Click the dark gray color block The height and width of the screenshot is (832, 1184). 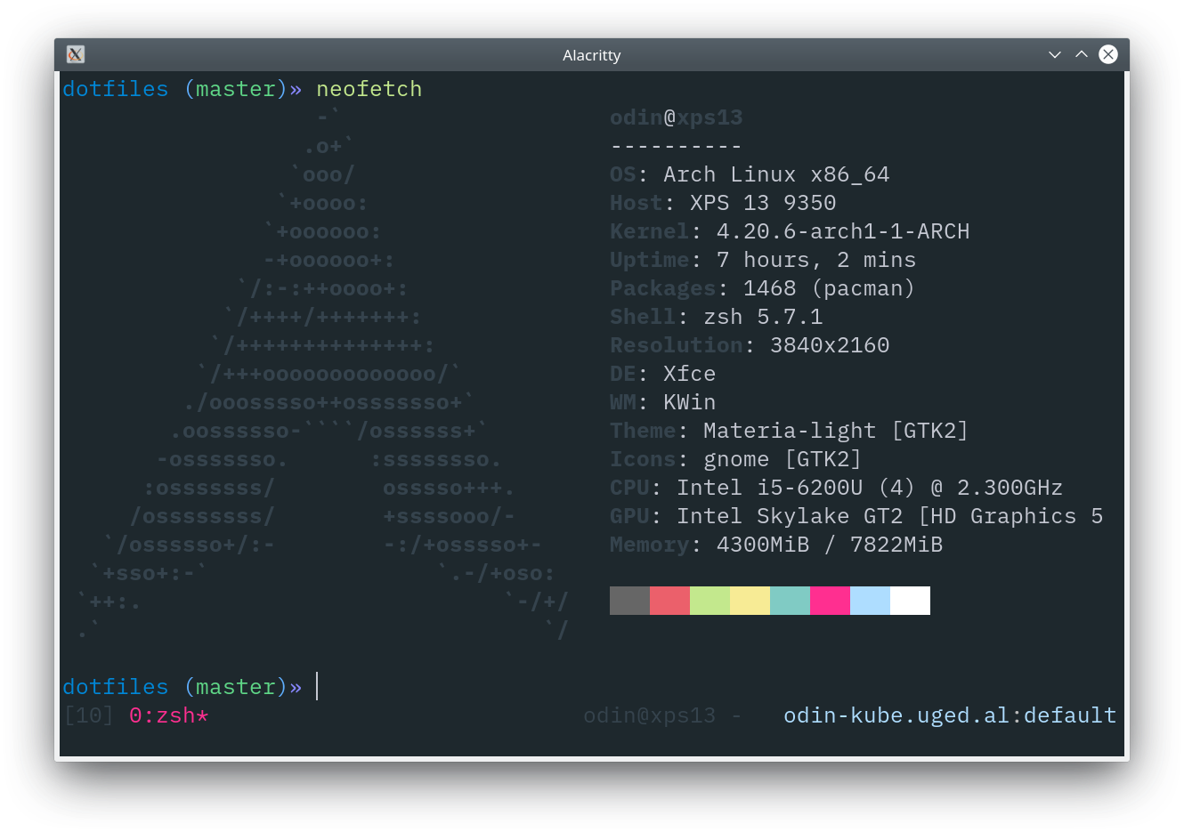coord(629,601)
